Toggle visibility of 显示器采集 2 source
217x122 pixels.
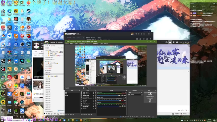tap(93, 107)
